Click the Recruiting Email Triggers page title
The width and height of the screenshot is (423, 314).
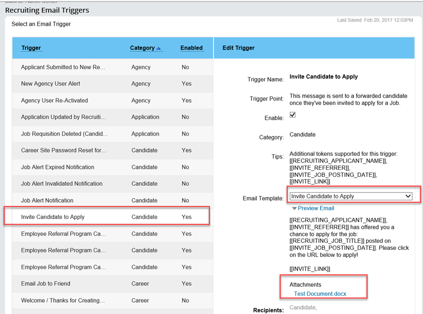point(47,10)
